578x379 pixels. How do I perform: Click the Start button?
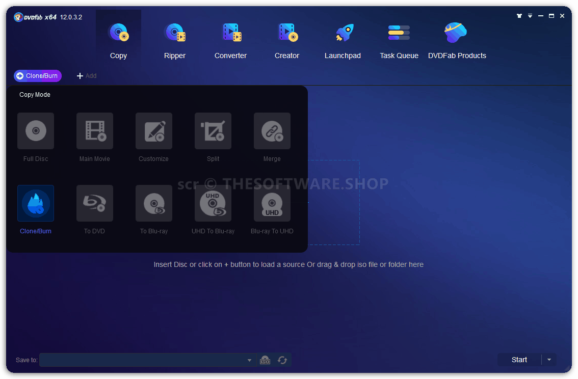pyautogui.click(x=519, y=360)
